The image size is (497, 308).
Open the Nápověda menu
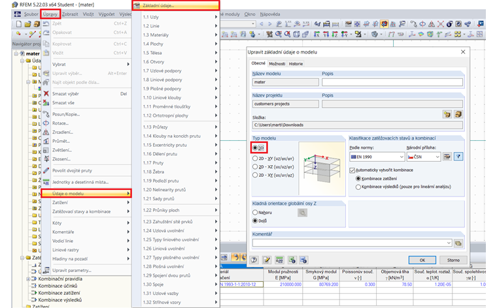pos(269,14)
